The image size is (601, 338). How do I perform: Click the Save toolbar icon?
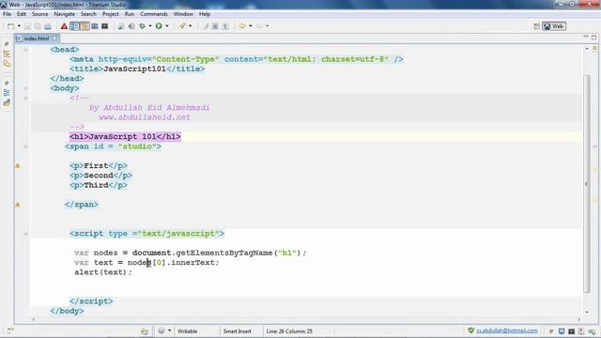(27, 26)
